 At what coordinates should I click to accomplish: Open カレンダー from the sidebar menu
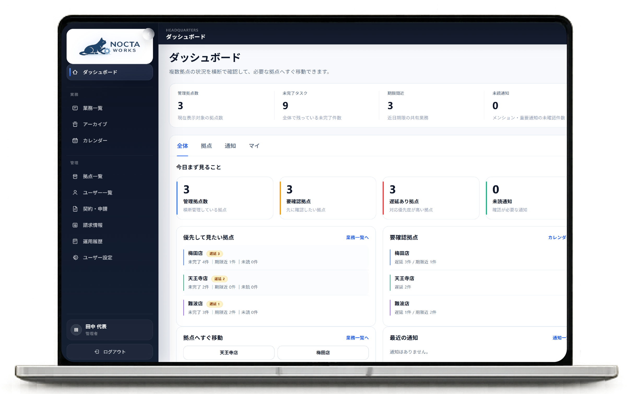pos(110,141)
